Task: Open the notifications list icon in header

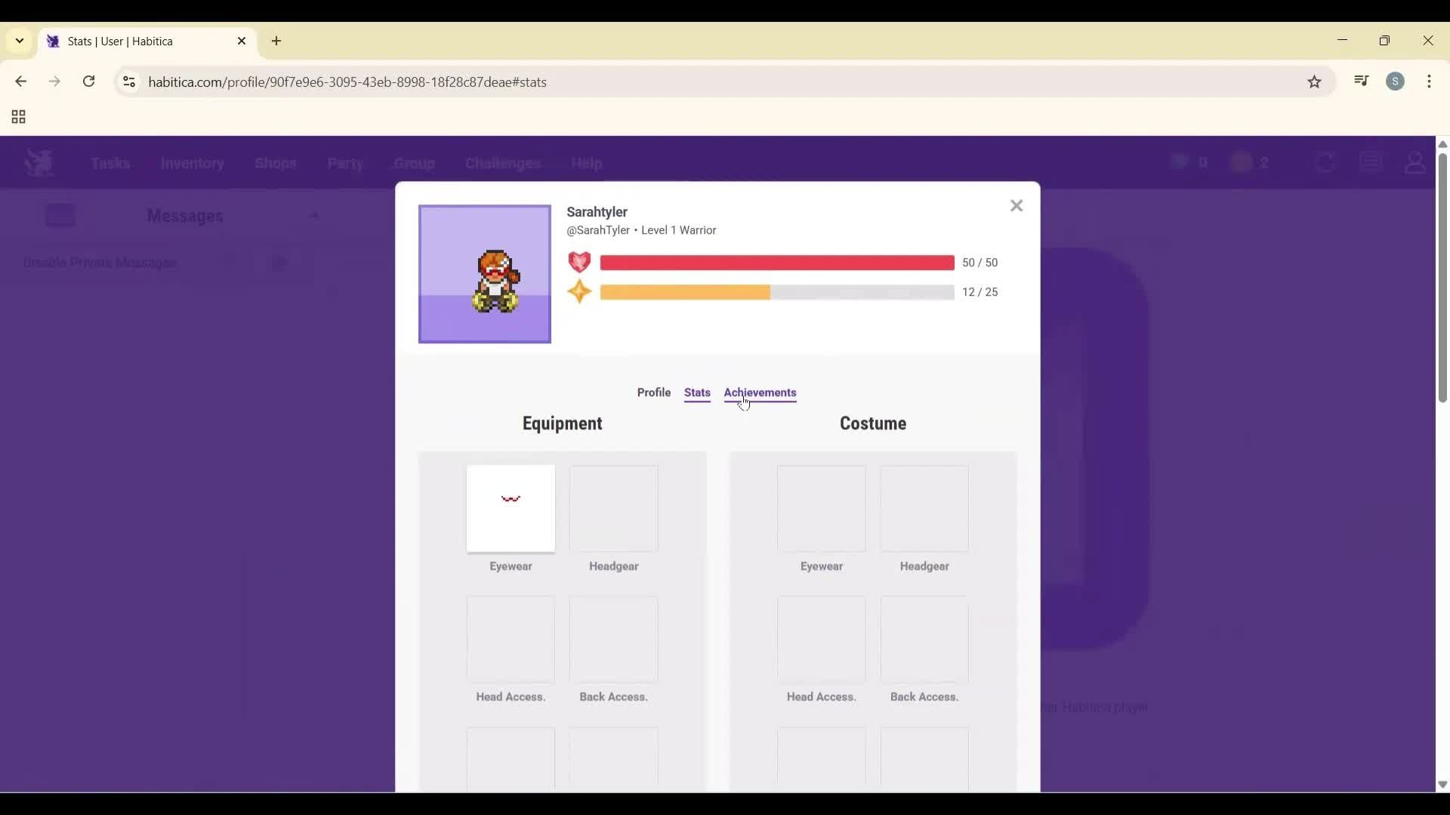Action: (1371, 162)
